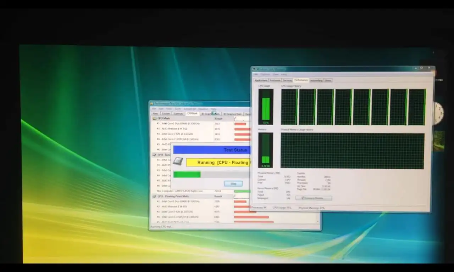Switch to the Summary tab in PerformanceTest

178,114
